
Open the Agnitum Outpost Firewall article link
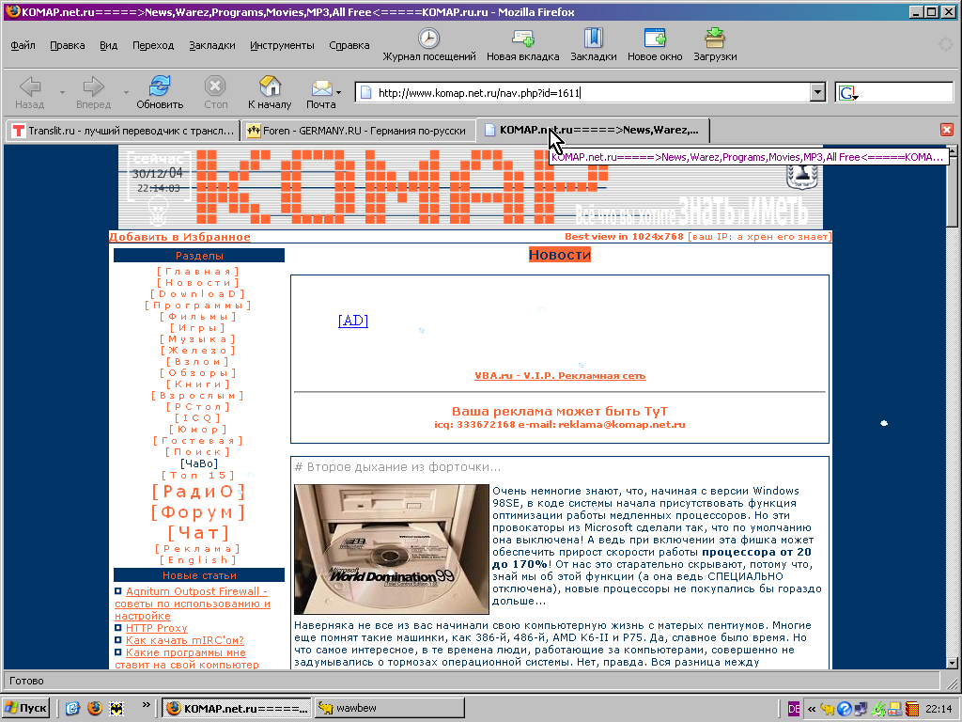[193, 604]
